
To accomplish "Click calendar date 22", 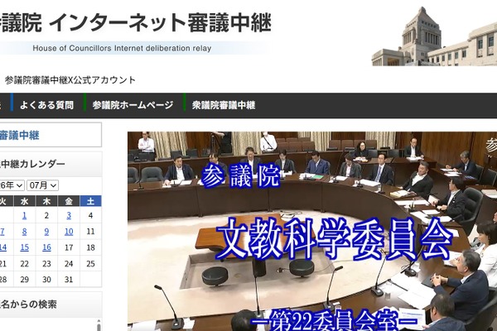I will (24, 263).
